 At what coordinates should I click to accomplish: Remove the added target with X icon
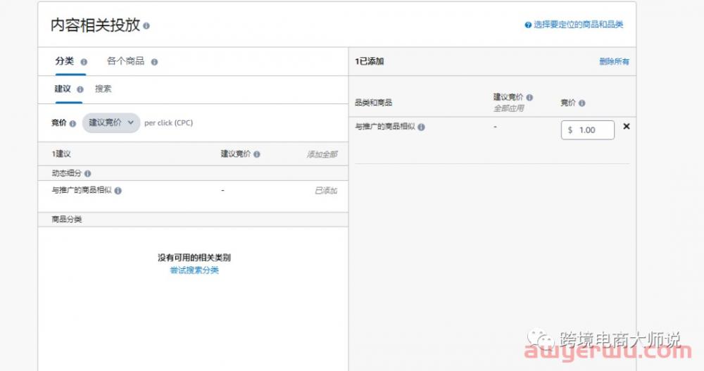tap(627, 127)
